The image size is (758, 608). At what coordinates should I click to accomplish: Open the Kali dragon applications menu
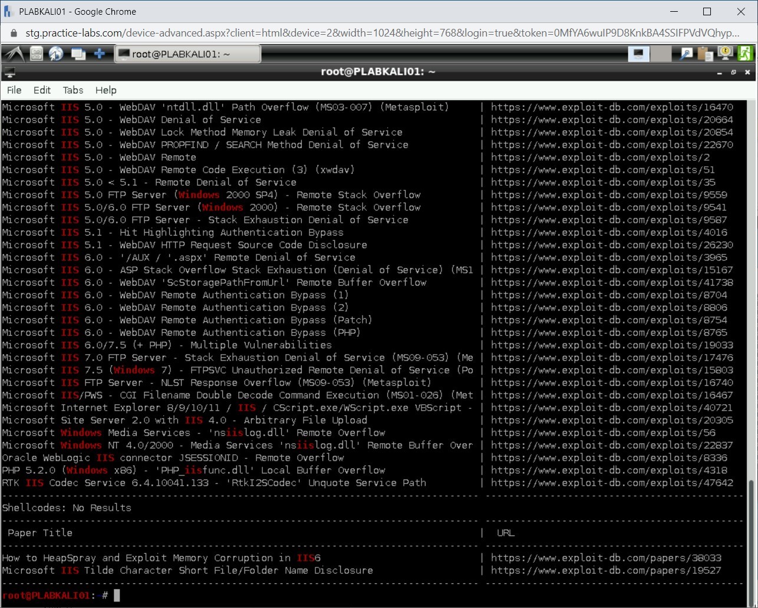(14, 54)
